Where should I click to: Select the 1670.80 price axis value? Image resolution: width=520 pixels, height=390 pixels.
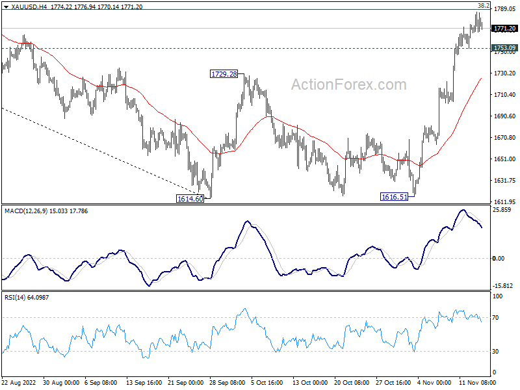pyautogui.click(x=504, y=137)
